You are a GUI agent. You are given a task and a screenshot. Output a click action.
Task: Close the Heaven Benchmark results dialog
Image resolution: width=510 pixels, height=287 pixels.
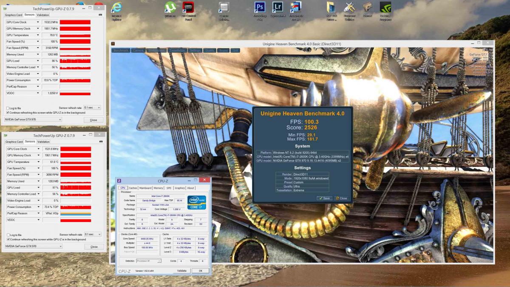(x=342, y=198)
